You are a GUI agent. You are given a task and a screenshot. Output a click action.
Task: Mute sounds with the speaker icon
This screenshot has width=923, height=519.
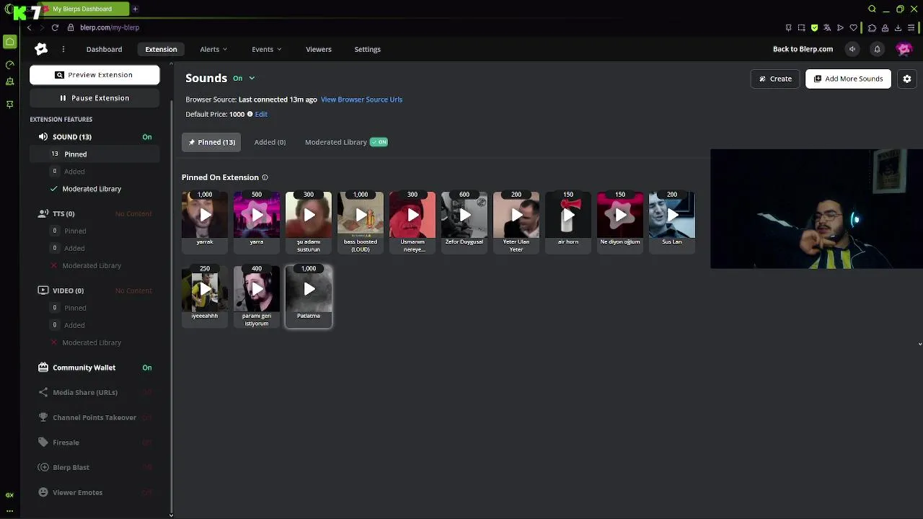852,49
